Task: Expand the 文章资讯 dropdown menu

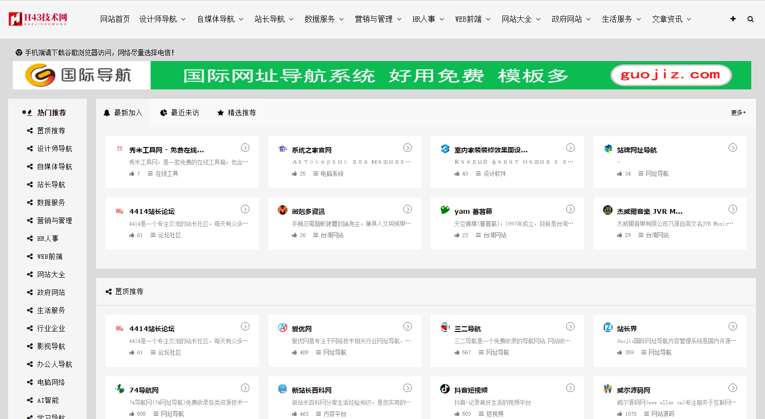Action: [x=671, y=19]
